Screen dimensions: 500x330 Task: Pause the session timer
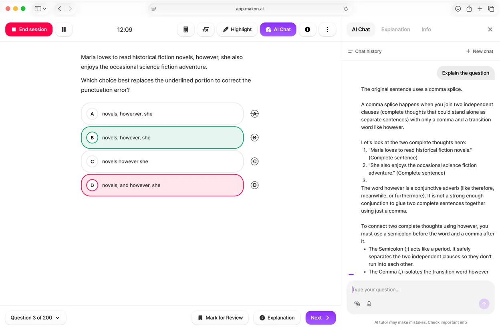64,29
